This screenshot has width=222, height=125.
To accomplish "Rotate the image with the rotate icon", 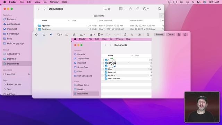I will (x=125, y=35).
